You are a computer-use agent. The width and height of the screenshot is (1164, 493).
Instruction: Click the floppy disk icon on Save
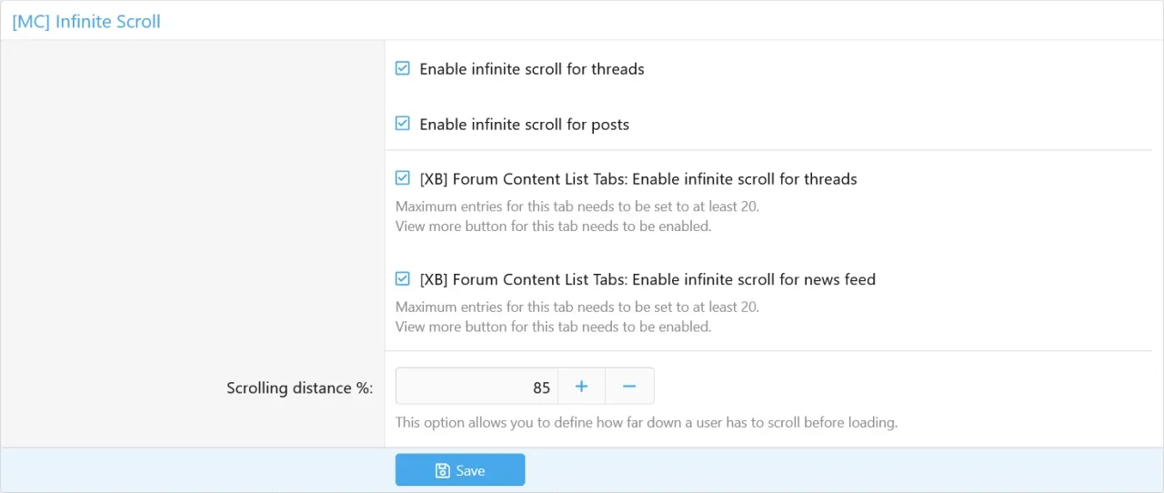click(443, 470)
